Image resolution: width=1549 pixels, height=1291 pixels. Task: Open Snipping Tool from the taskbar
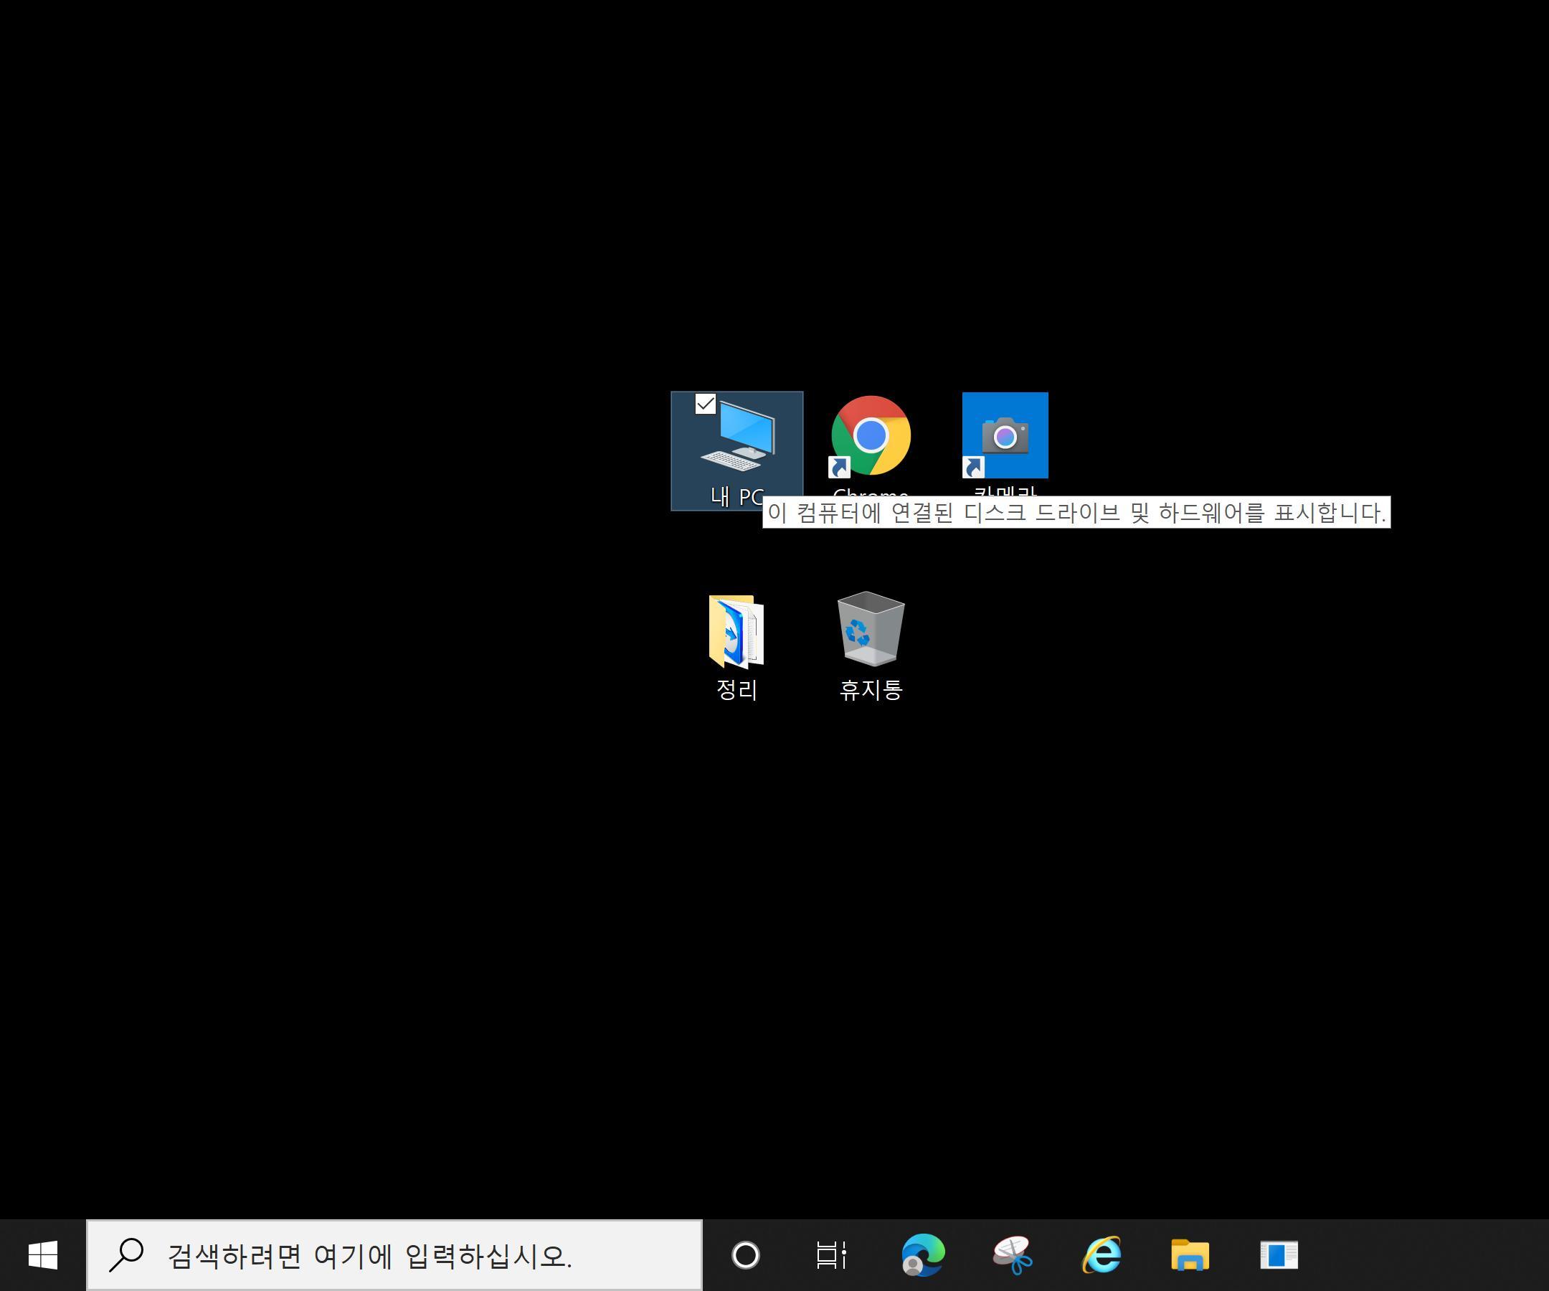click(x=1013, y=1254)
